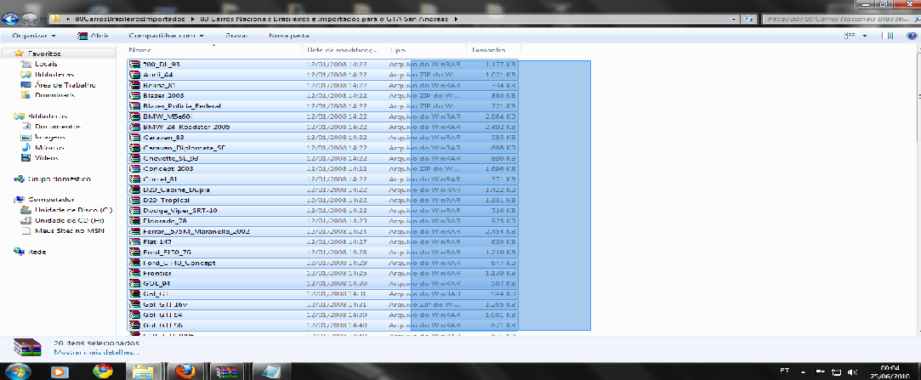
Task: Select the Eldorado_78 file name
Action: 165,221
